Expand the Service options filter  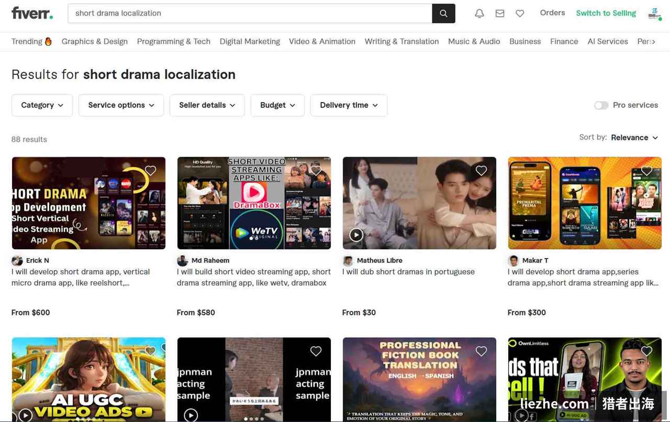[x=121, y=105]
